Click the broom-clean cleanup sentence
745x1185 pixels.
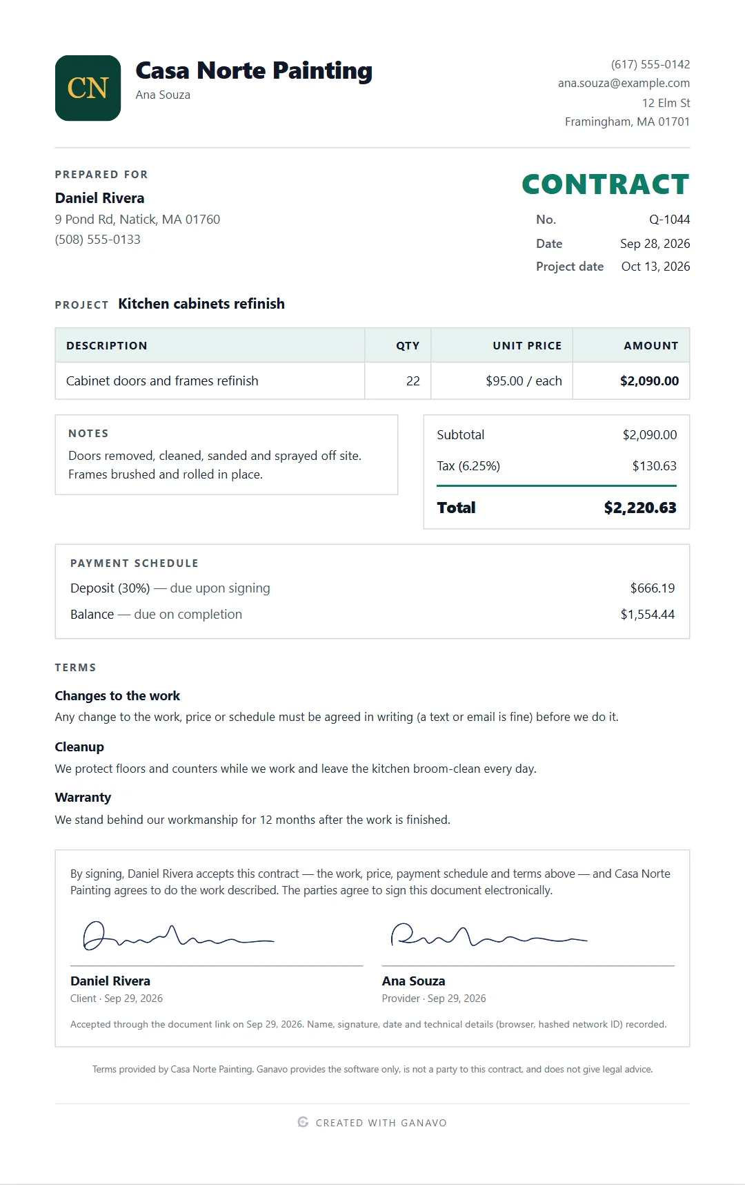tap(296, 769)
